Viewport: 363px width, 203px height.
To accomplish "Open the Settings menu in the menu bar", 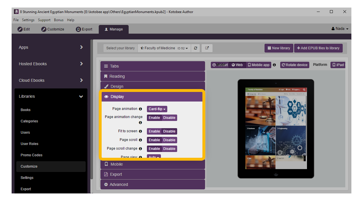I will pos(28,20).
